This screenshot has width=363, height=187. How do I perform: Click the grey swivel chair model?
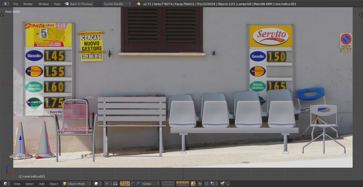pos(324,129)
